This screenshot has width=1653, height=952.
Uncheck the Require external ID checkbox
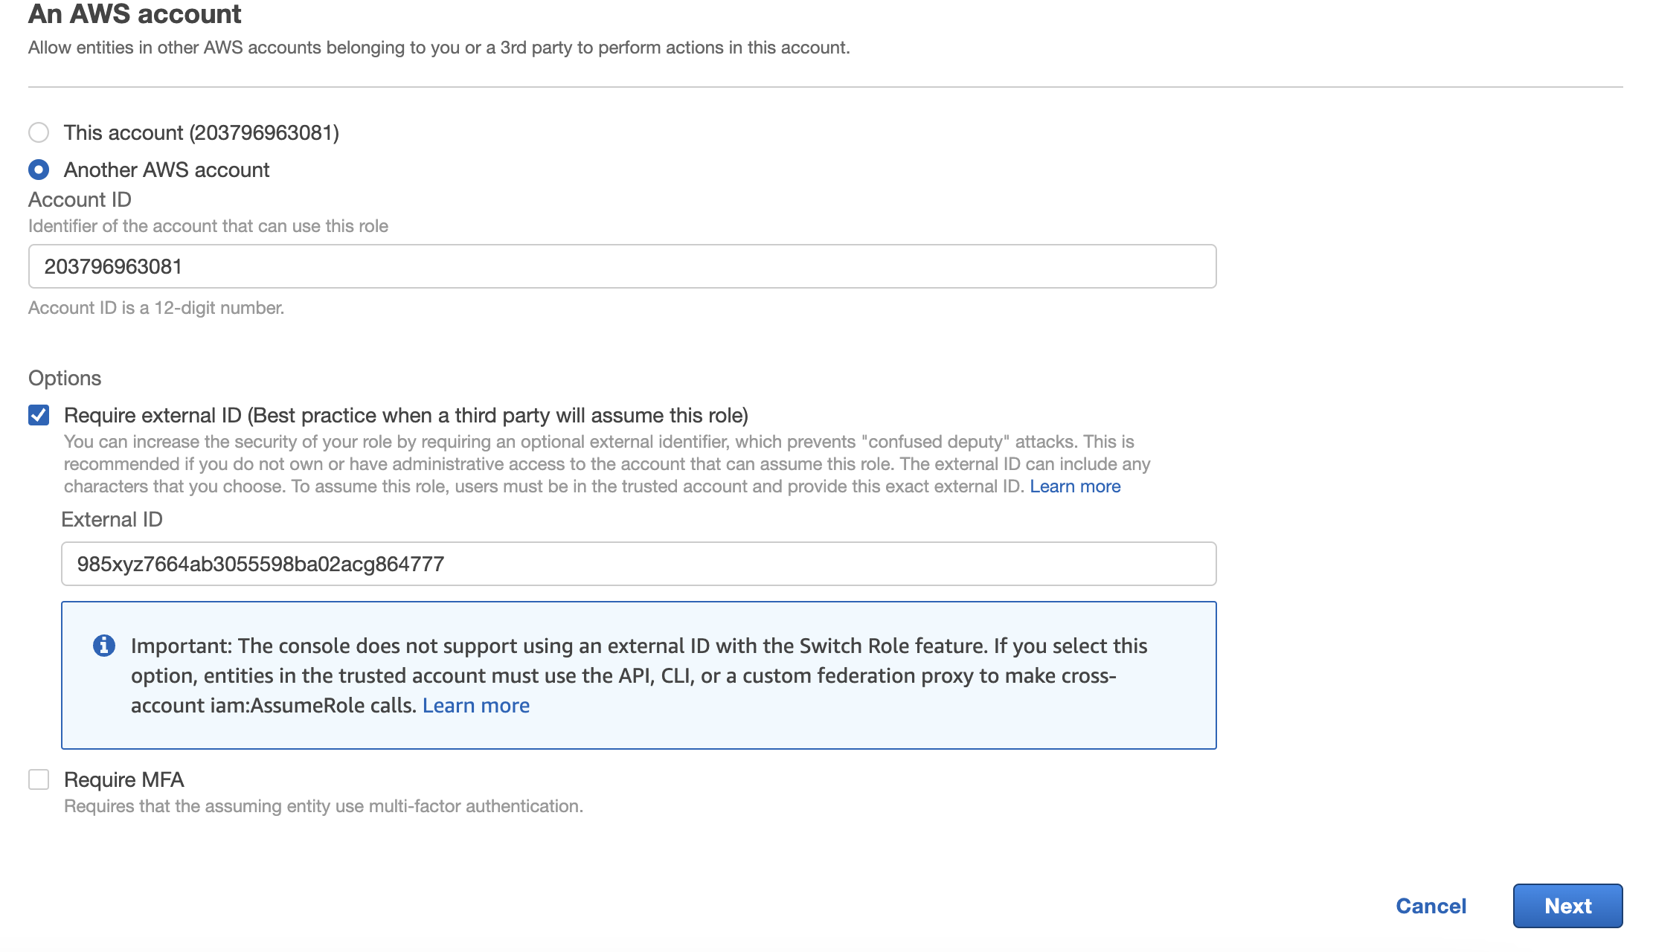[x=39, y=415]
